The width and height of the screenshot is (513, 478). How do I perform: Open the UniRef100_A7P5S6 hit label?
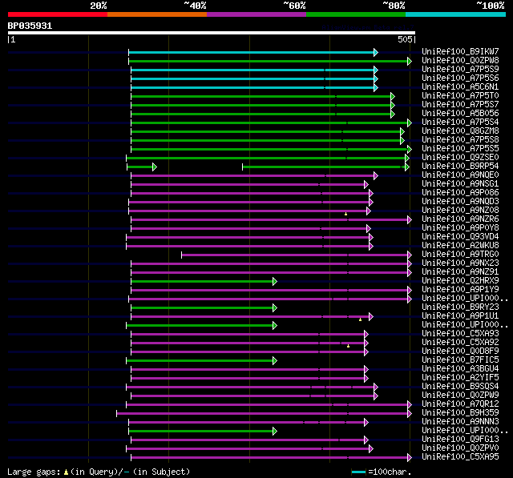(460, 78)
